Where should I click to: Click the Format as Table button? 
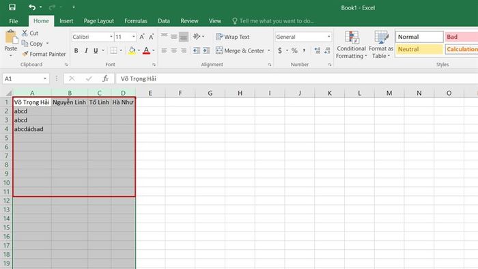[x=381, y=45]
